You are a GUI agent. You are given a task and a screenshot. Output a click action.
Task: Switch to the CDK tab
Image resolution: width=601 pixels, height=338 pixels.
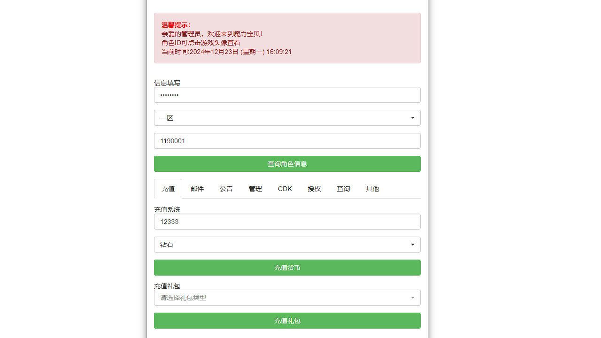[x=285, y=189]
